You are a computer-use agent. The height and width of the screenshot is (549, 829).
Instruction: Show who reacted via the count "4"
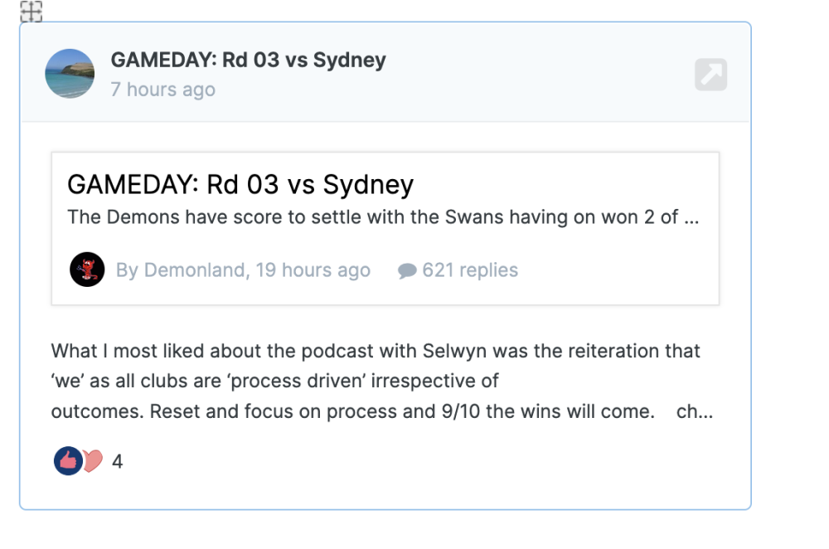pyautogui.click(x=118, y=462)
